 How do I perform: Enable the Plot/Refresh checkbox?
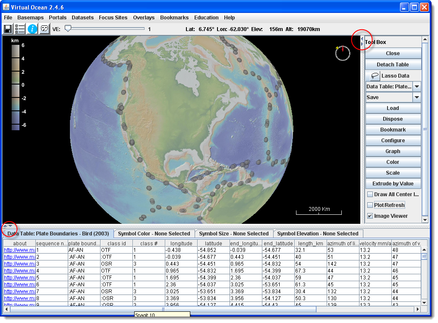(369, 205)
